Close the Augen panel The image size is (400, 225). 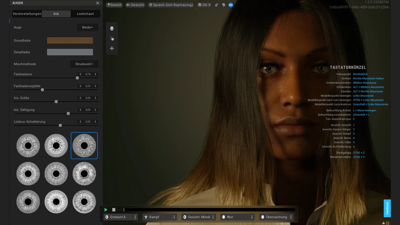97,3
